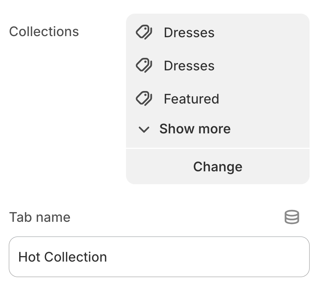Screen dimensions: 321x287
Task: Click the Collections setting label
Action: click(44, 32)
